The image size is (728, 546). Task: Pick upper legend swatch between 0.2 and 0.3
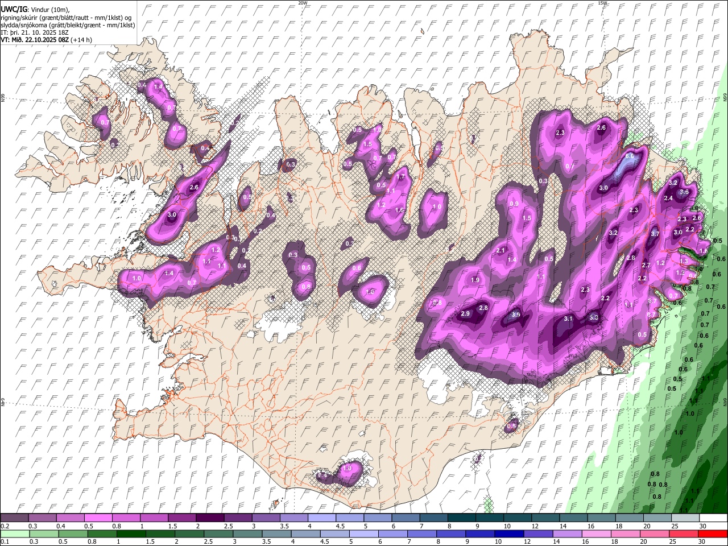tap(14, 518)
